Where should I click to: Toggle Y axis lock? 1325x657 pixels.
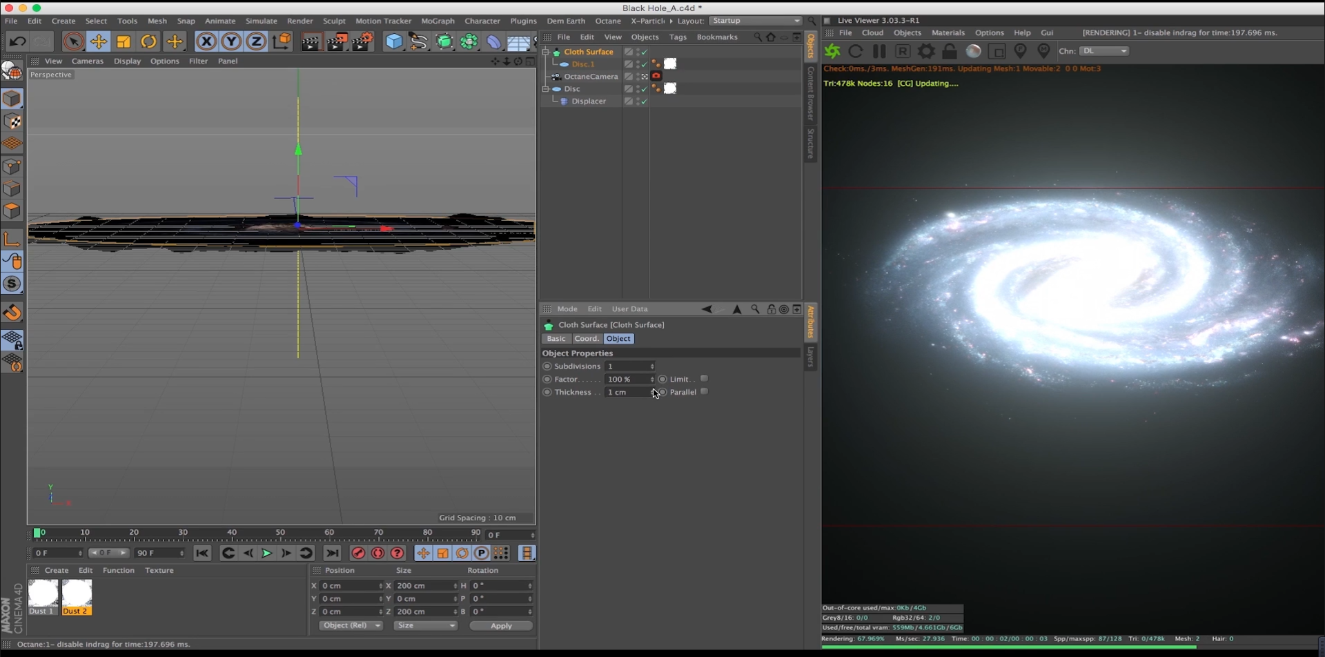pos(231,41)
